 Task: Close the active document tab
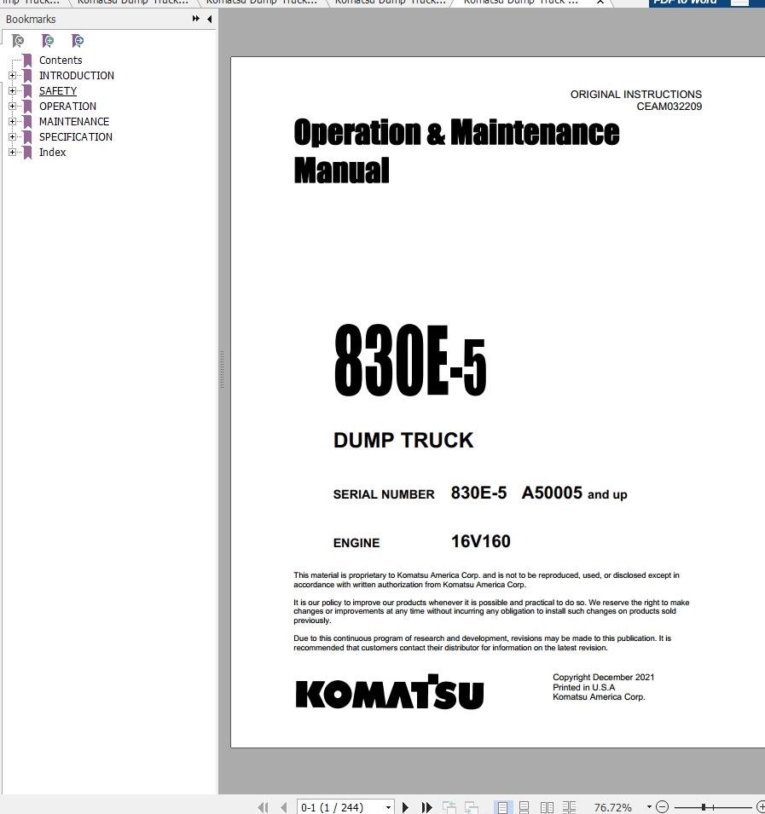pyautogui.click(x=600, y=2)
